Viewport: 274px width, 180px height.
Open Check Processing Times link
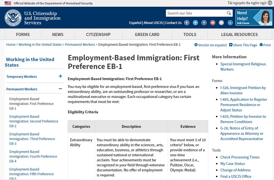[x=240, y=157]
